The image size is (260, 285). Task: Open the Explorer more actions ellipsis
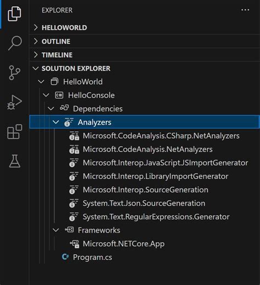(245, 10)
